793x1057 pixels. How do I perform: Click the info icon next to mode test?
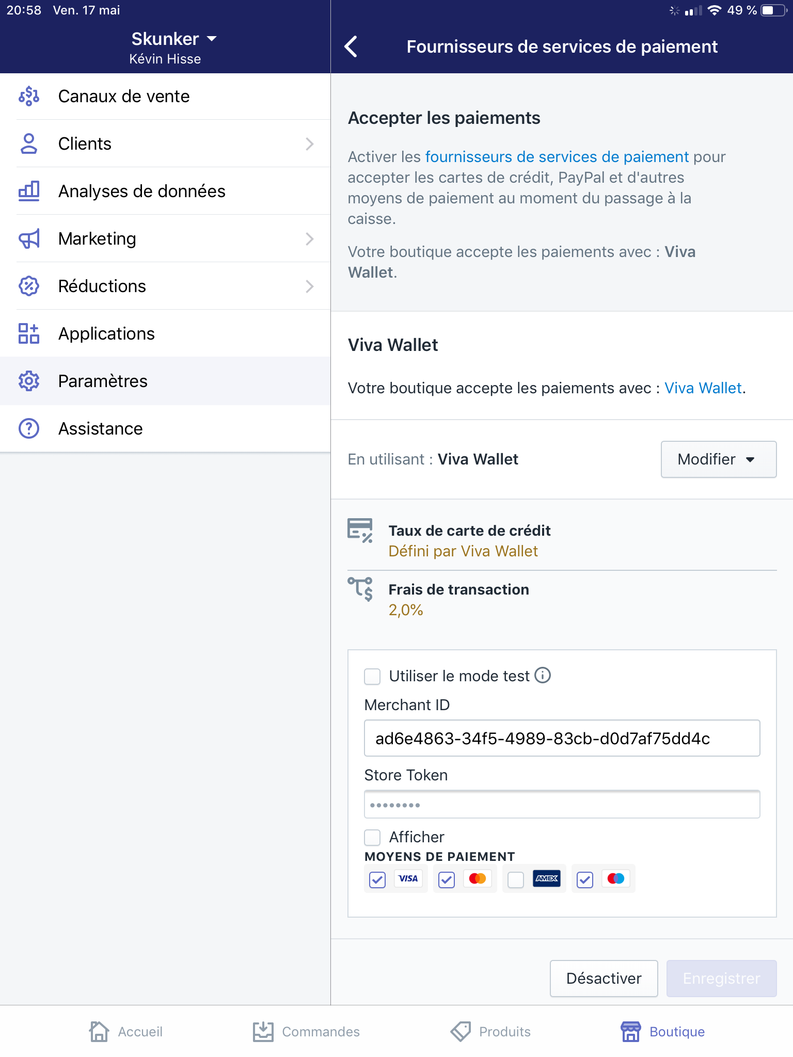point(543,675)
